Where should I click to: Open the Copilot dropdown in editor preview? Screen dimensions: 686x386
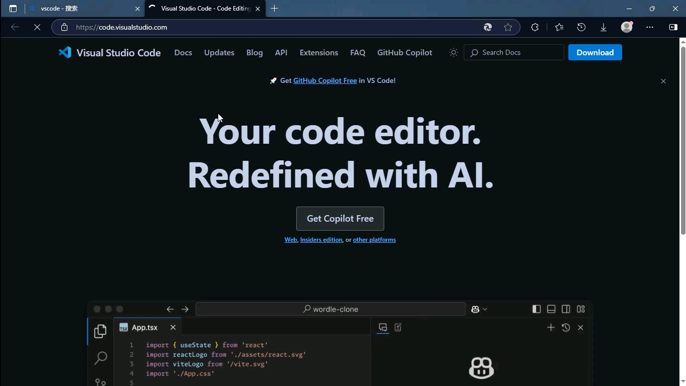tap(479, 309)
